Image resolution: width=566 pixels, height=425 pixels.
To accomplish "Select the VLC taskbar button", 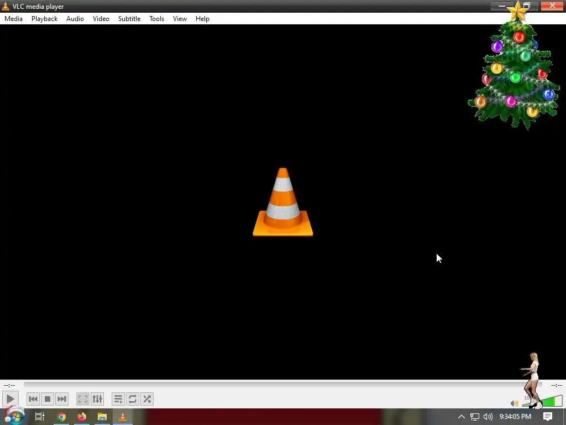I will 123,417.
